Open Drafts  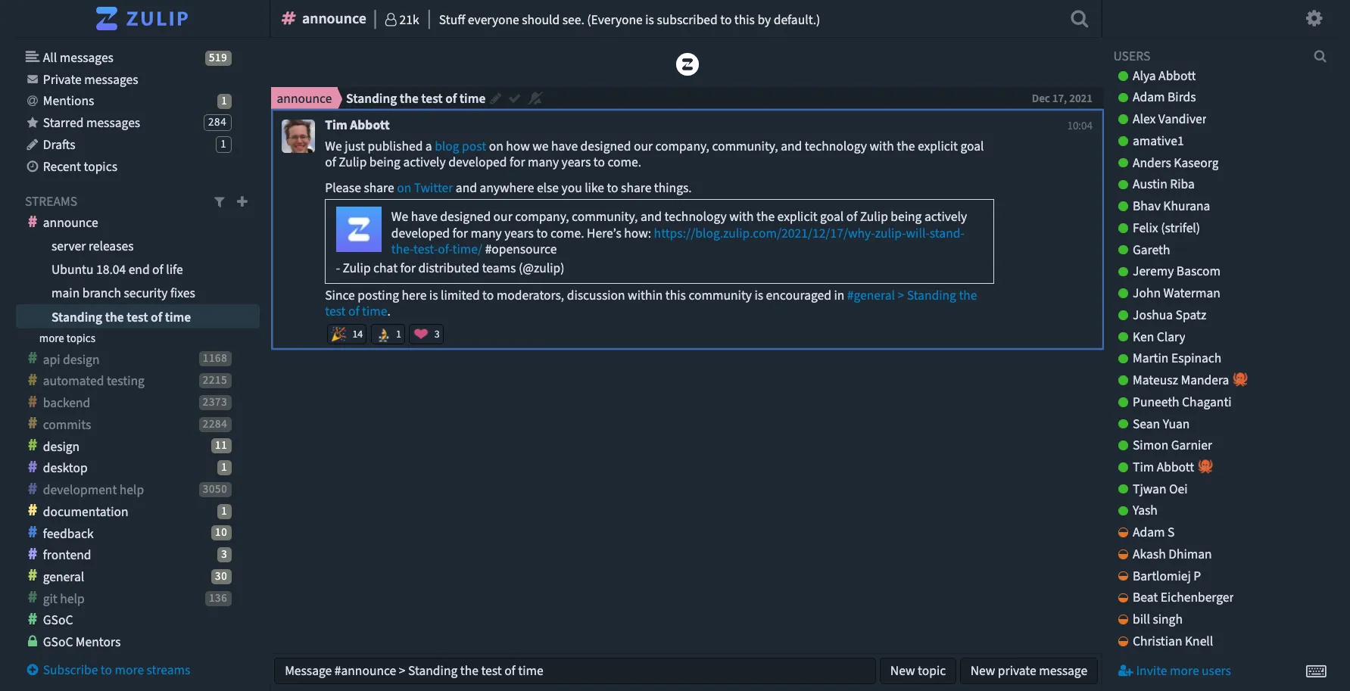[x=59, y=145]
